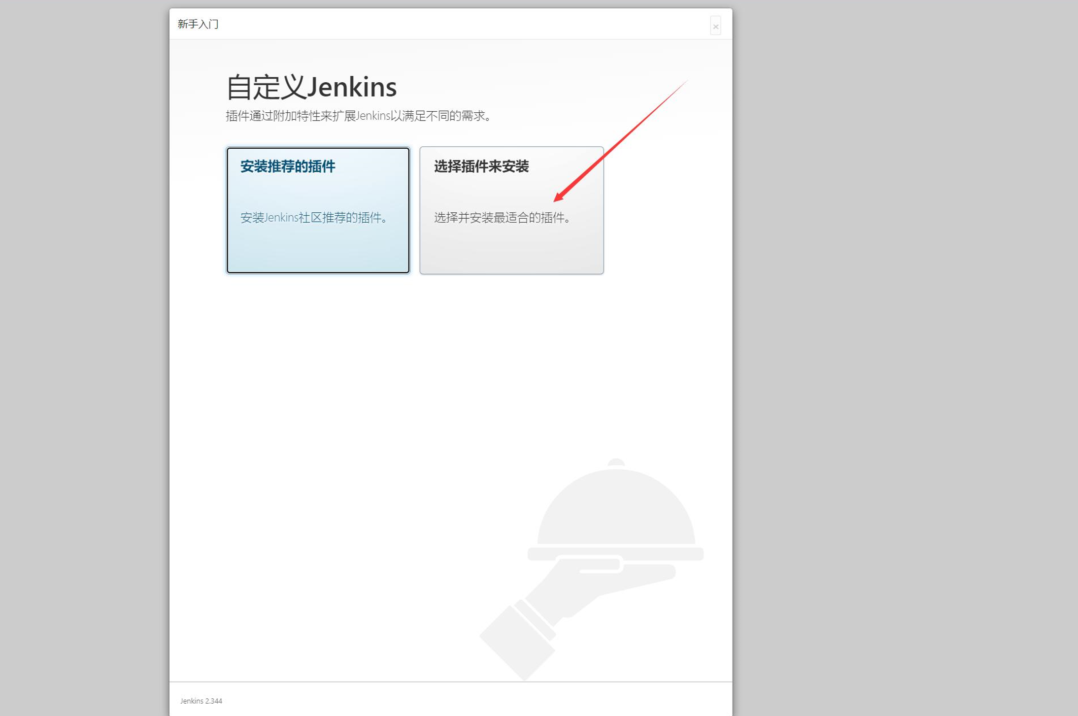Screen dimensions: 1078x716
Task: Click the 自定义Jenkins heading text
Action: [x=311, y=87]
